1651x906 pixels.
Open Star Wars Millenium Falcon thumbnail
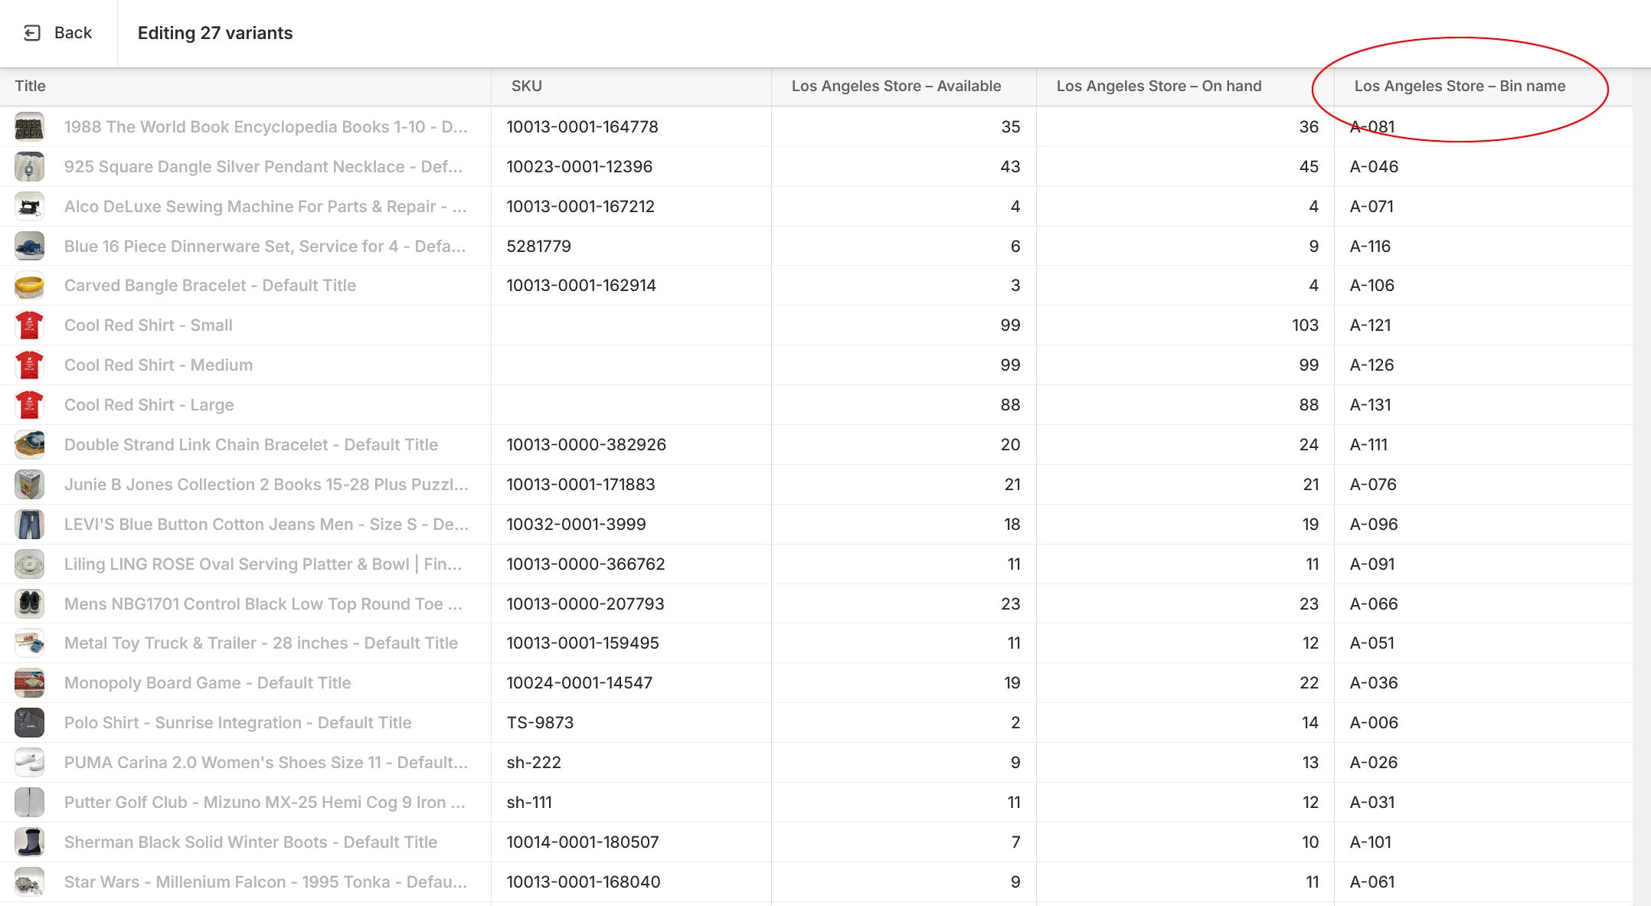29,882
